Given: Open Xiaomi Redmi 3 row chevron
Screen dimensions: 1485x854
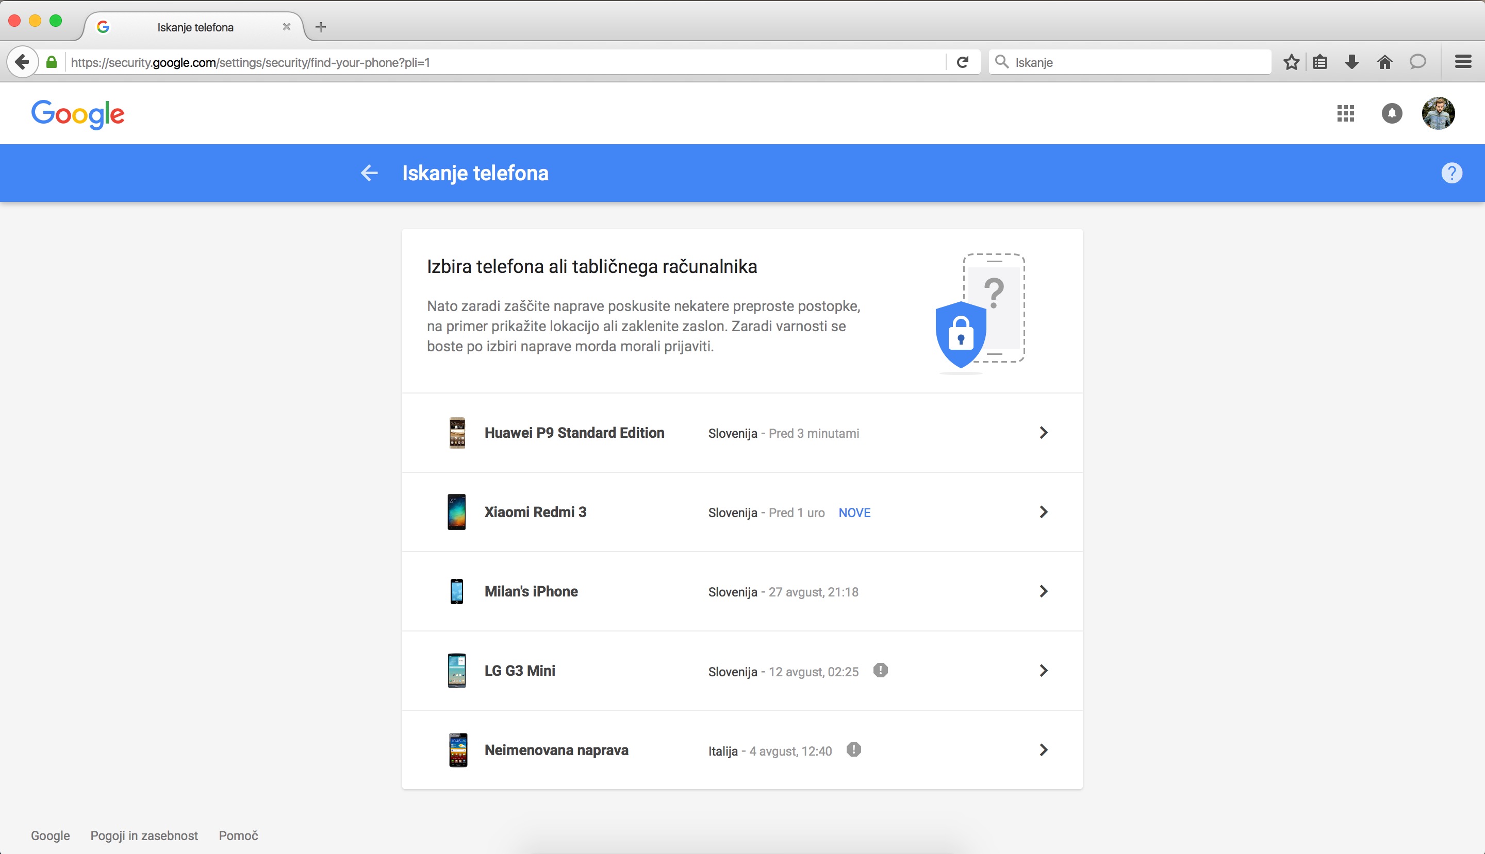Looking at the screenshot, I should click(1044, 512).
